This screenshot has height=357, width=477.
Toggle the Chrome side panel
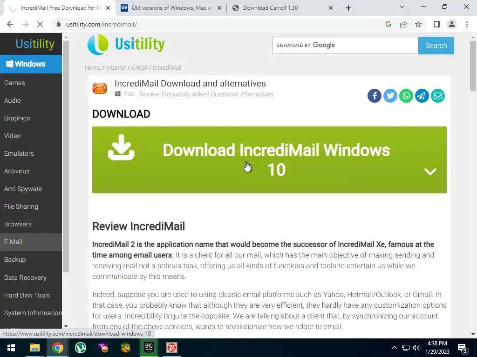click(437, 24)
